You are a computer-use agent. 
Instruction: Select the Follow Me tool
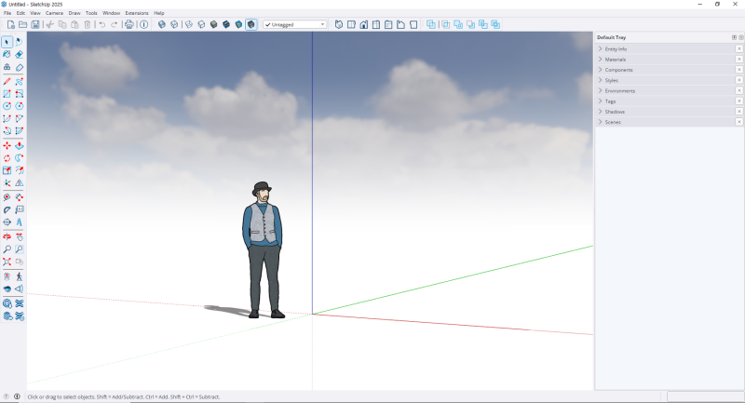19,158
